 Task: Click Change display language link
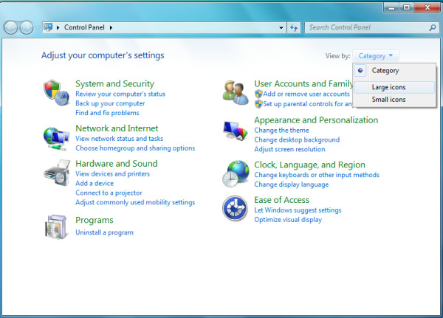pos(292,184)
